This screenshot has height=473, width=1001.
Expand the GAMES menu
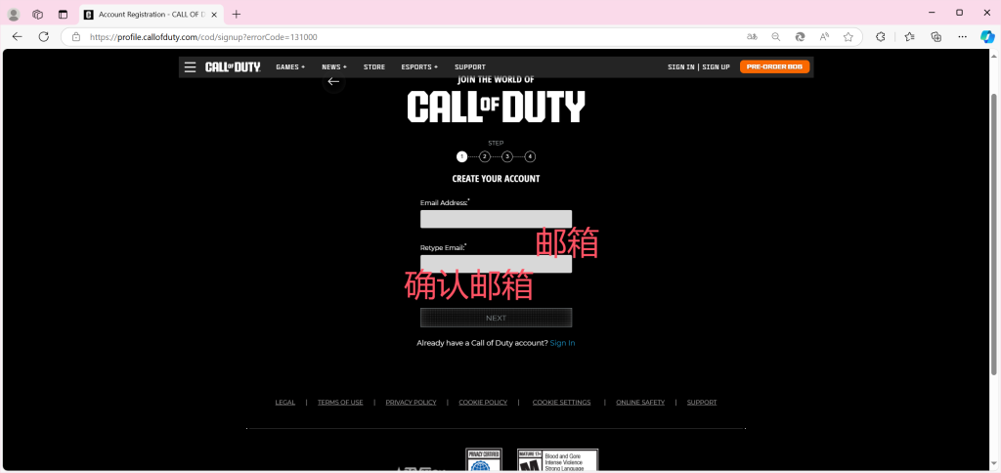coord(290,67)
